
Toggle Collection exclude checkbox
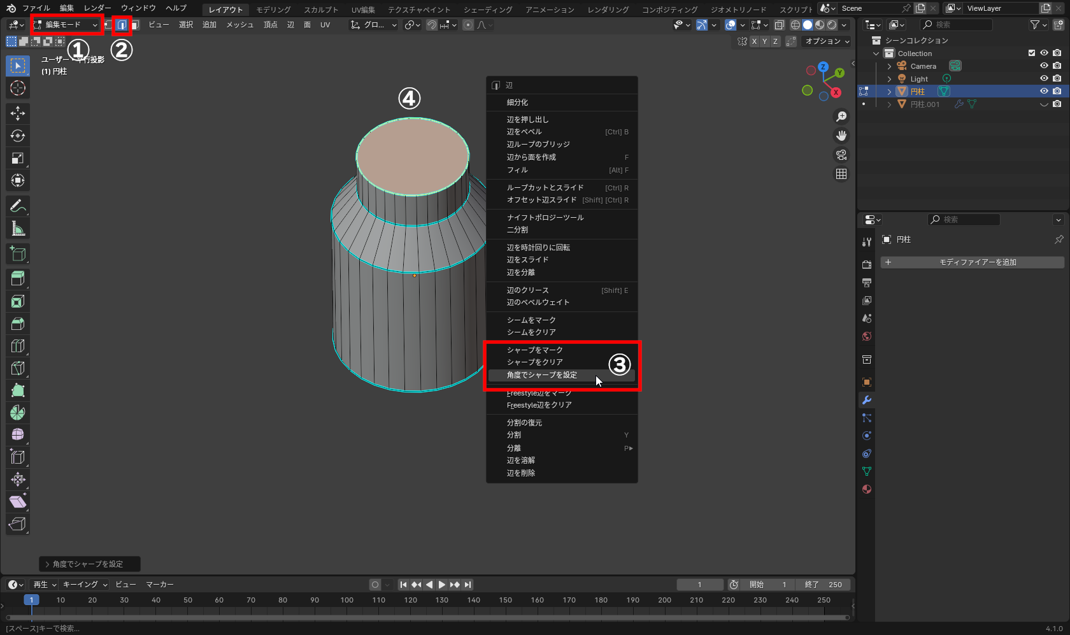1032,53
